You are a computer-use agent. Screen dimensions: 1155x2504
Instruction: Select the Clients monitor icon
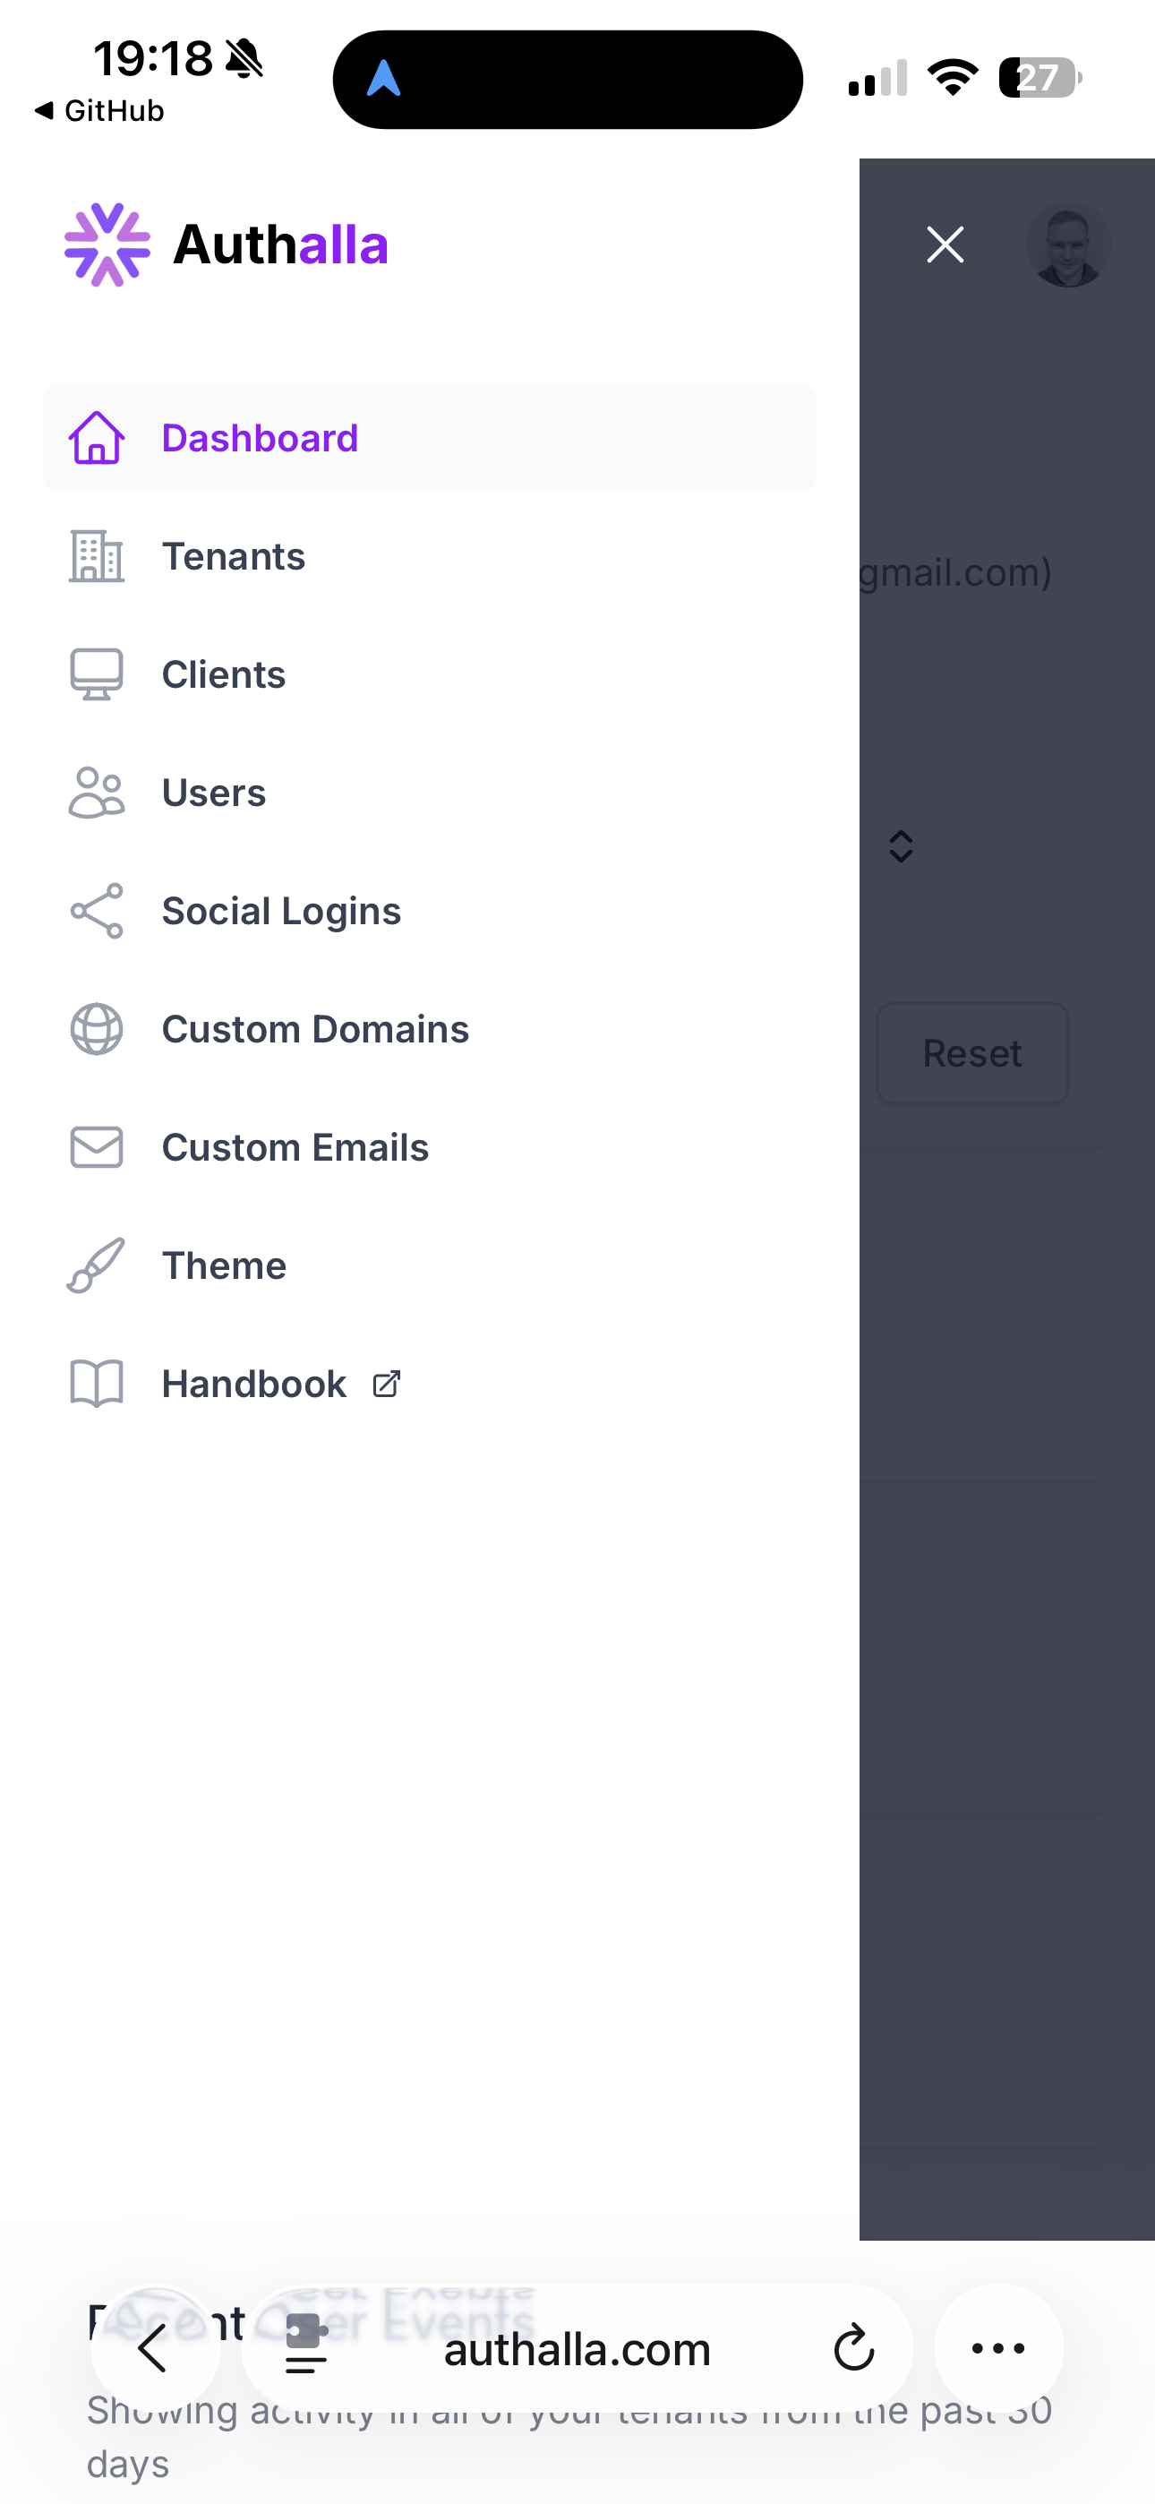click(x=97, y=673)
